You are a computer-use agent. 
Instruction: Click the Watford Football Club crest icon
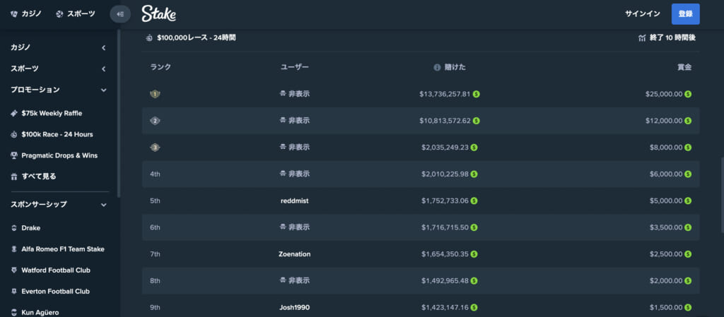point(14,270)
